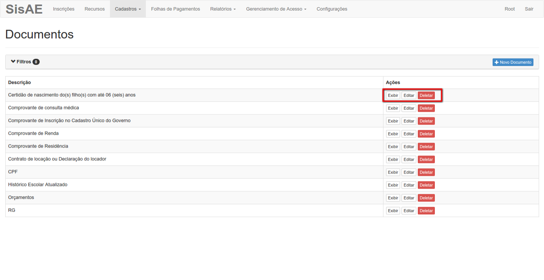Open Folhas de Pagamentos page
Image resolution: width=544 pixels, height=280 pixels.
point(175,9)
